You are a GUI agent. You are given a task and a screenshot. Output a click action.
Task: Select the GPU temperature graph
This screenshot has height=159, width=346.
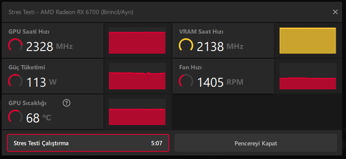coord(137,112)
